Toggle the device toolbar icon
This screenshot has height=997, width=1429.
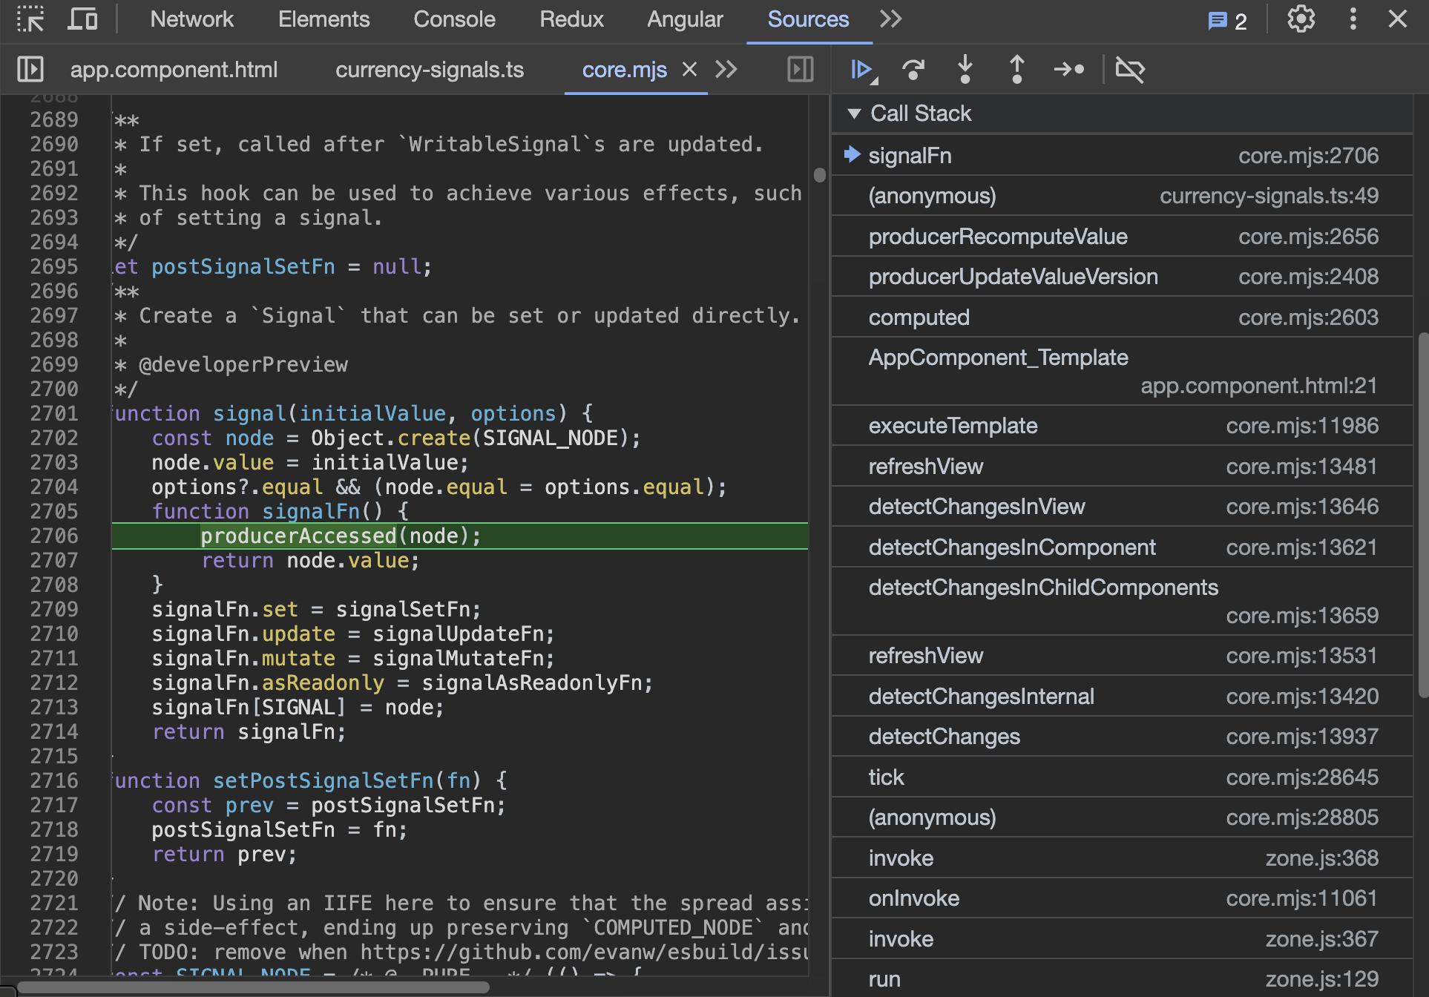[x=82, y=19]
